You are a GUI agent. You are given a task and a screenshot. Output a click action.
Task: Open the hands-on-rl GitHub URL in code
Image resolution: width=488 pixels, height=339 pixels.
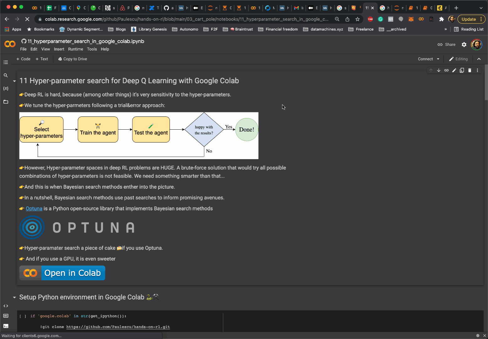pos(118,327)
